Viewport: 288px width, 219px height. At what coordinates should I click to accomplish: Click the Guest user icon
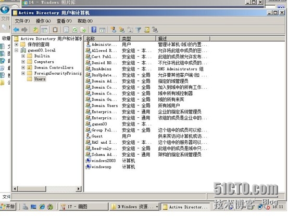coord(89,136)
